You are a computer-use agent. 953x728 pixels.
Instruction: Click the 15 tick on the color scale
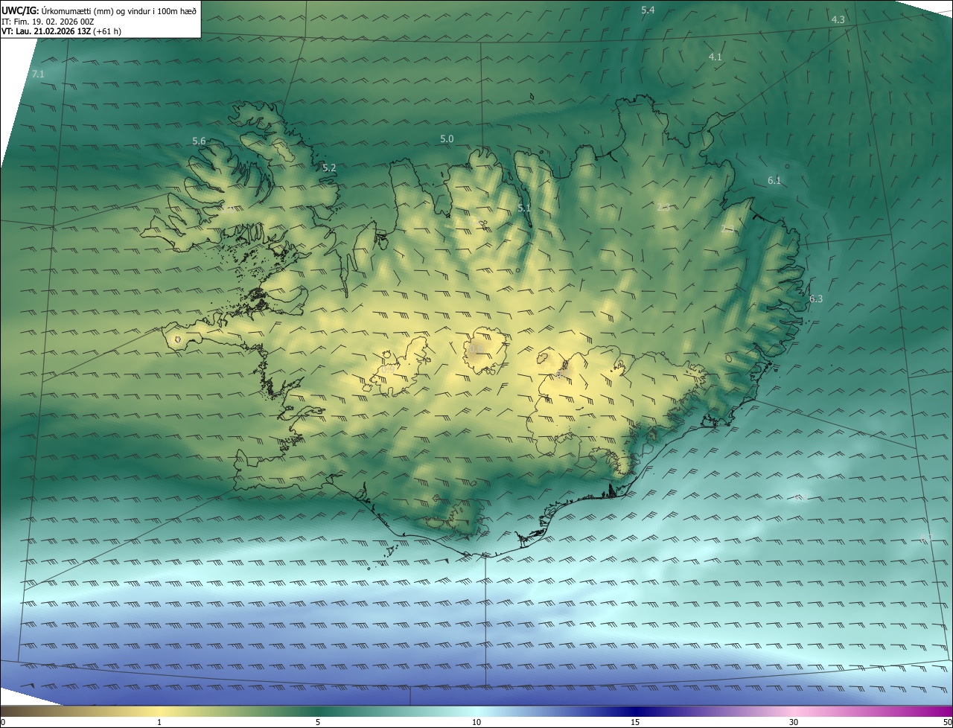tap(635, 722)
